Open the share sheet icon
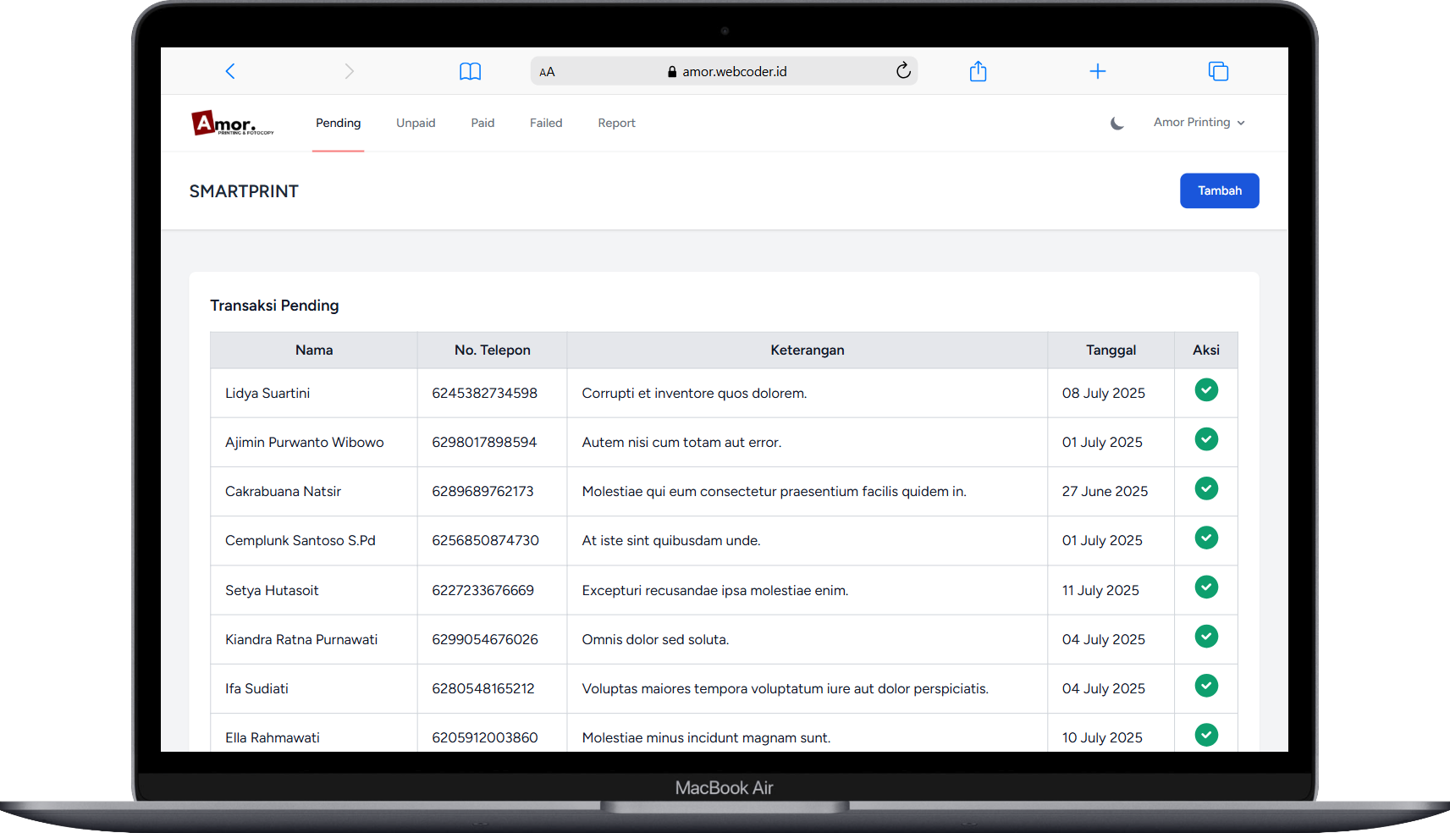This screenshot has width=1450, height=833. click(979, 71)
